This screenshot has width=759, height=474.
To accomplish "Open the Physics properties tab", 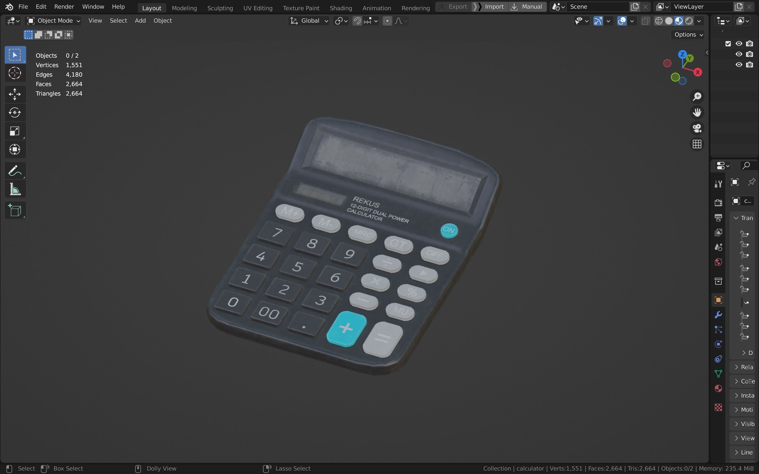I will click(x=718, y=344).
